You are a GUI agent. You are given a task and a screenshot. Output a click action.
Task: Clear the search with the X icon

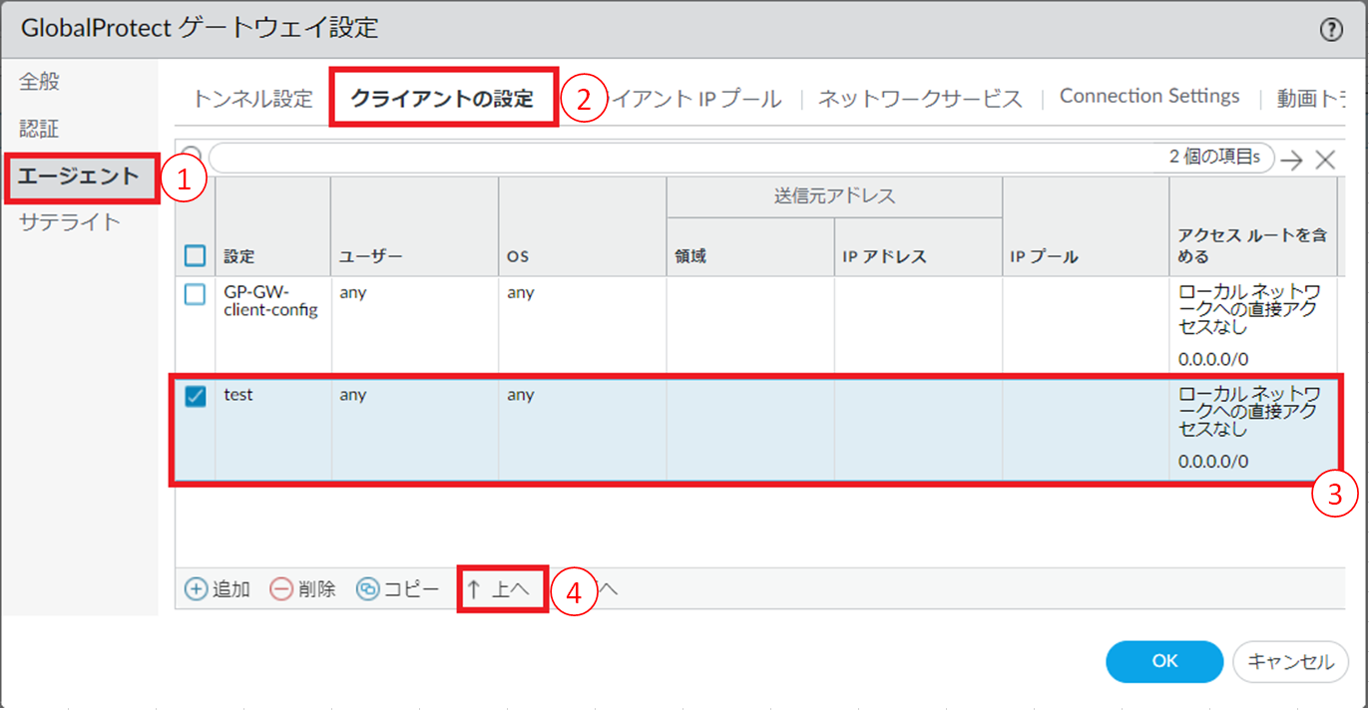click(1325, 160)
